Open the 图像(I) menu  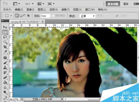[x=30, y=10]
